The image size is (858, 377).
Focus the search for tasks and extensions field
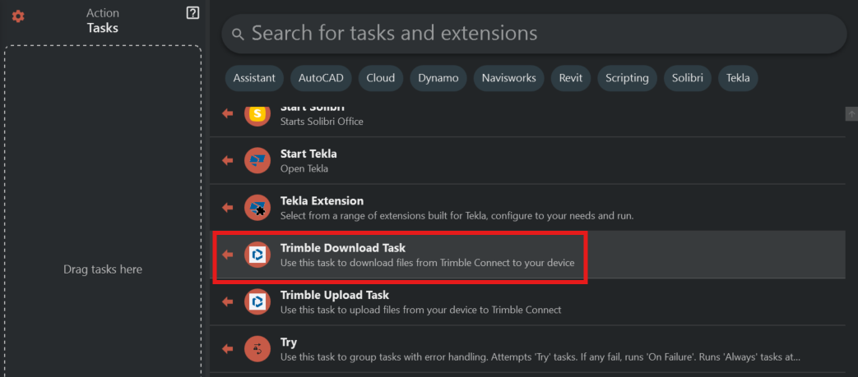[535, 34]
